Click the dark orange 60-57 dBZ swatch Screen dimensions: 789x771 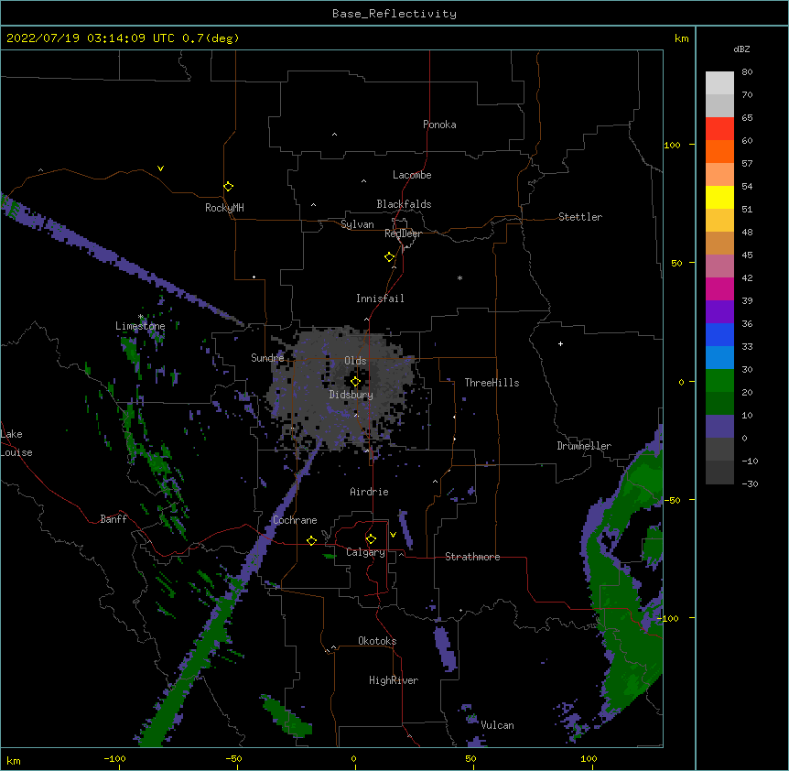(x=719, y=151)
